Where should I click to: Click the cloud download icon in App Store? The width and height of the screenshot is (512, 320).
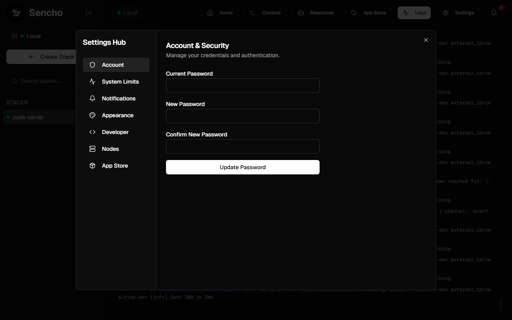[354, 13]
